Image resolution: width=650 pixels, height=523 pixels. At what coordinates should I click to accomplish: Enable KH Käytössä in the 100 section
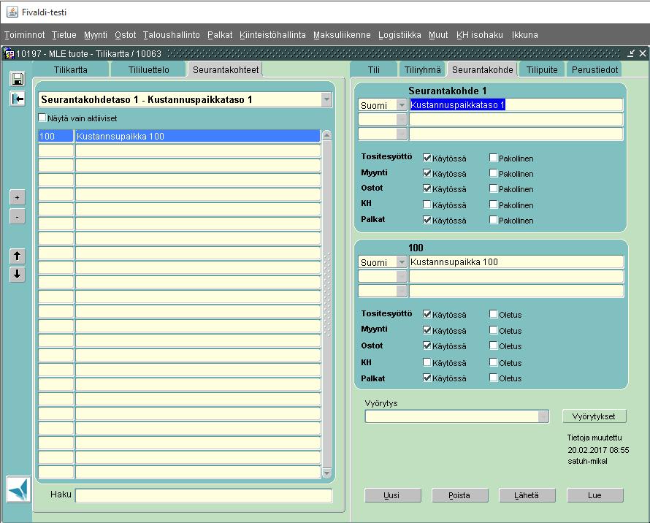[427, 362]
